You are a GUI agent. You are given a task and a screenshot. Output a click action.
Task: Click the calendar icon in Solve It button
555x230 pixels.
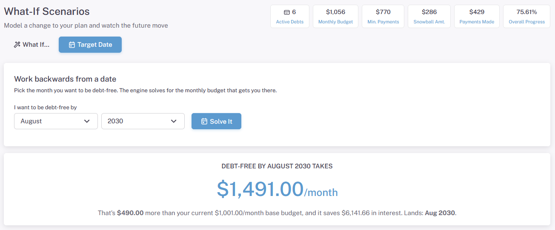click(204, 121)
